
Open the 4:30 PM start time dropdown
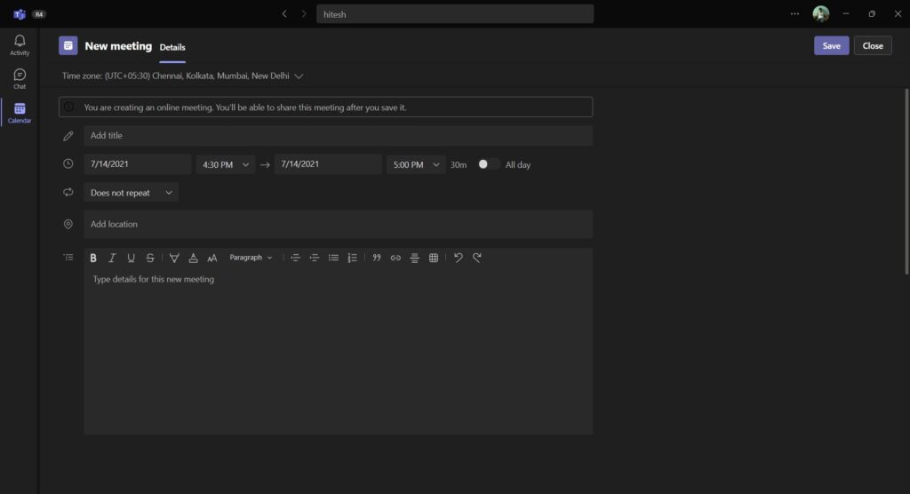pyautogui.click(x=224, y=164)
